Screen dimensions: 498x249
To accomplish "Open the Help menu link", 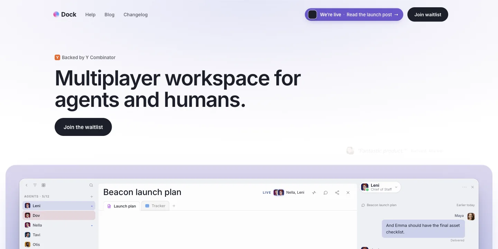I will click(90, 15).
